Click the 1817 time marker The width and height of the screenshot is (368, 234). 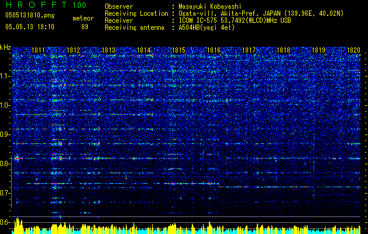[249, 50]
